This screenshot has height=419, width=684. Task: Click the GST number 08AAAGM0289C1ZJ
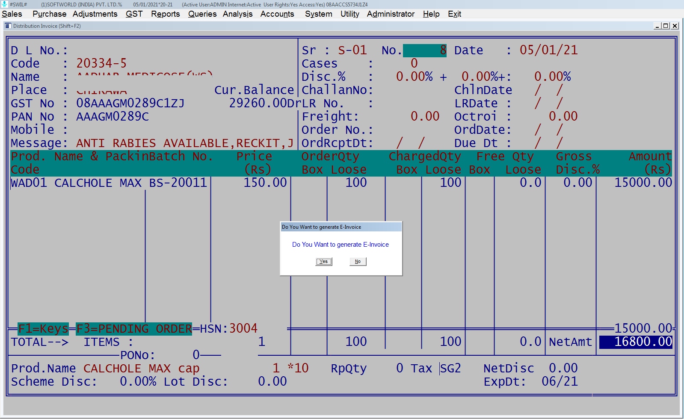(130, 103)
